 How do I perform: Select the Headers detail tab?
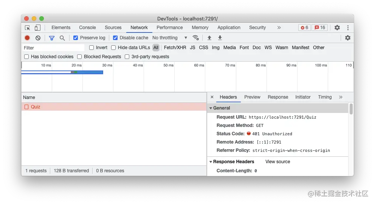pyautogui.click(x=228, y=97)
